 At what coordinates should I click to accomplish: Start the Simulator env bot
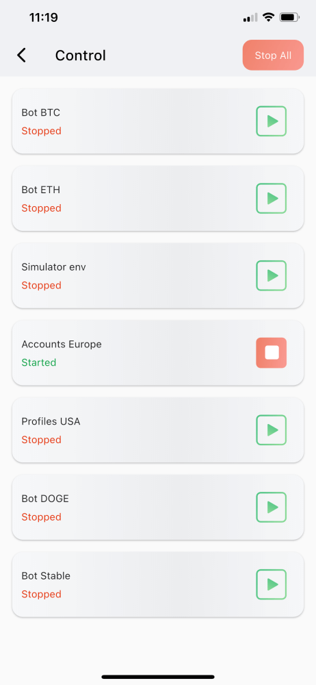click(x=271, y=275)
